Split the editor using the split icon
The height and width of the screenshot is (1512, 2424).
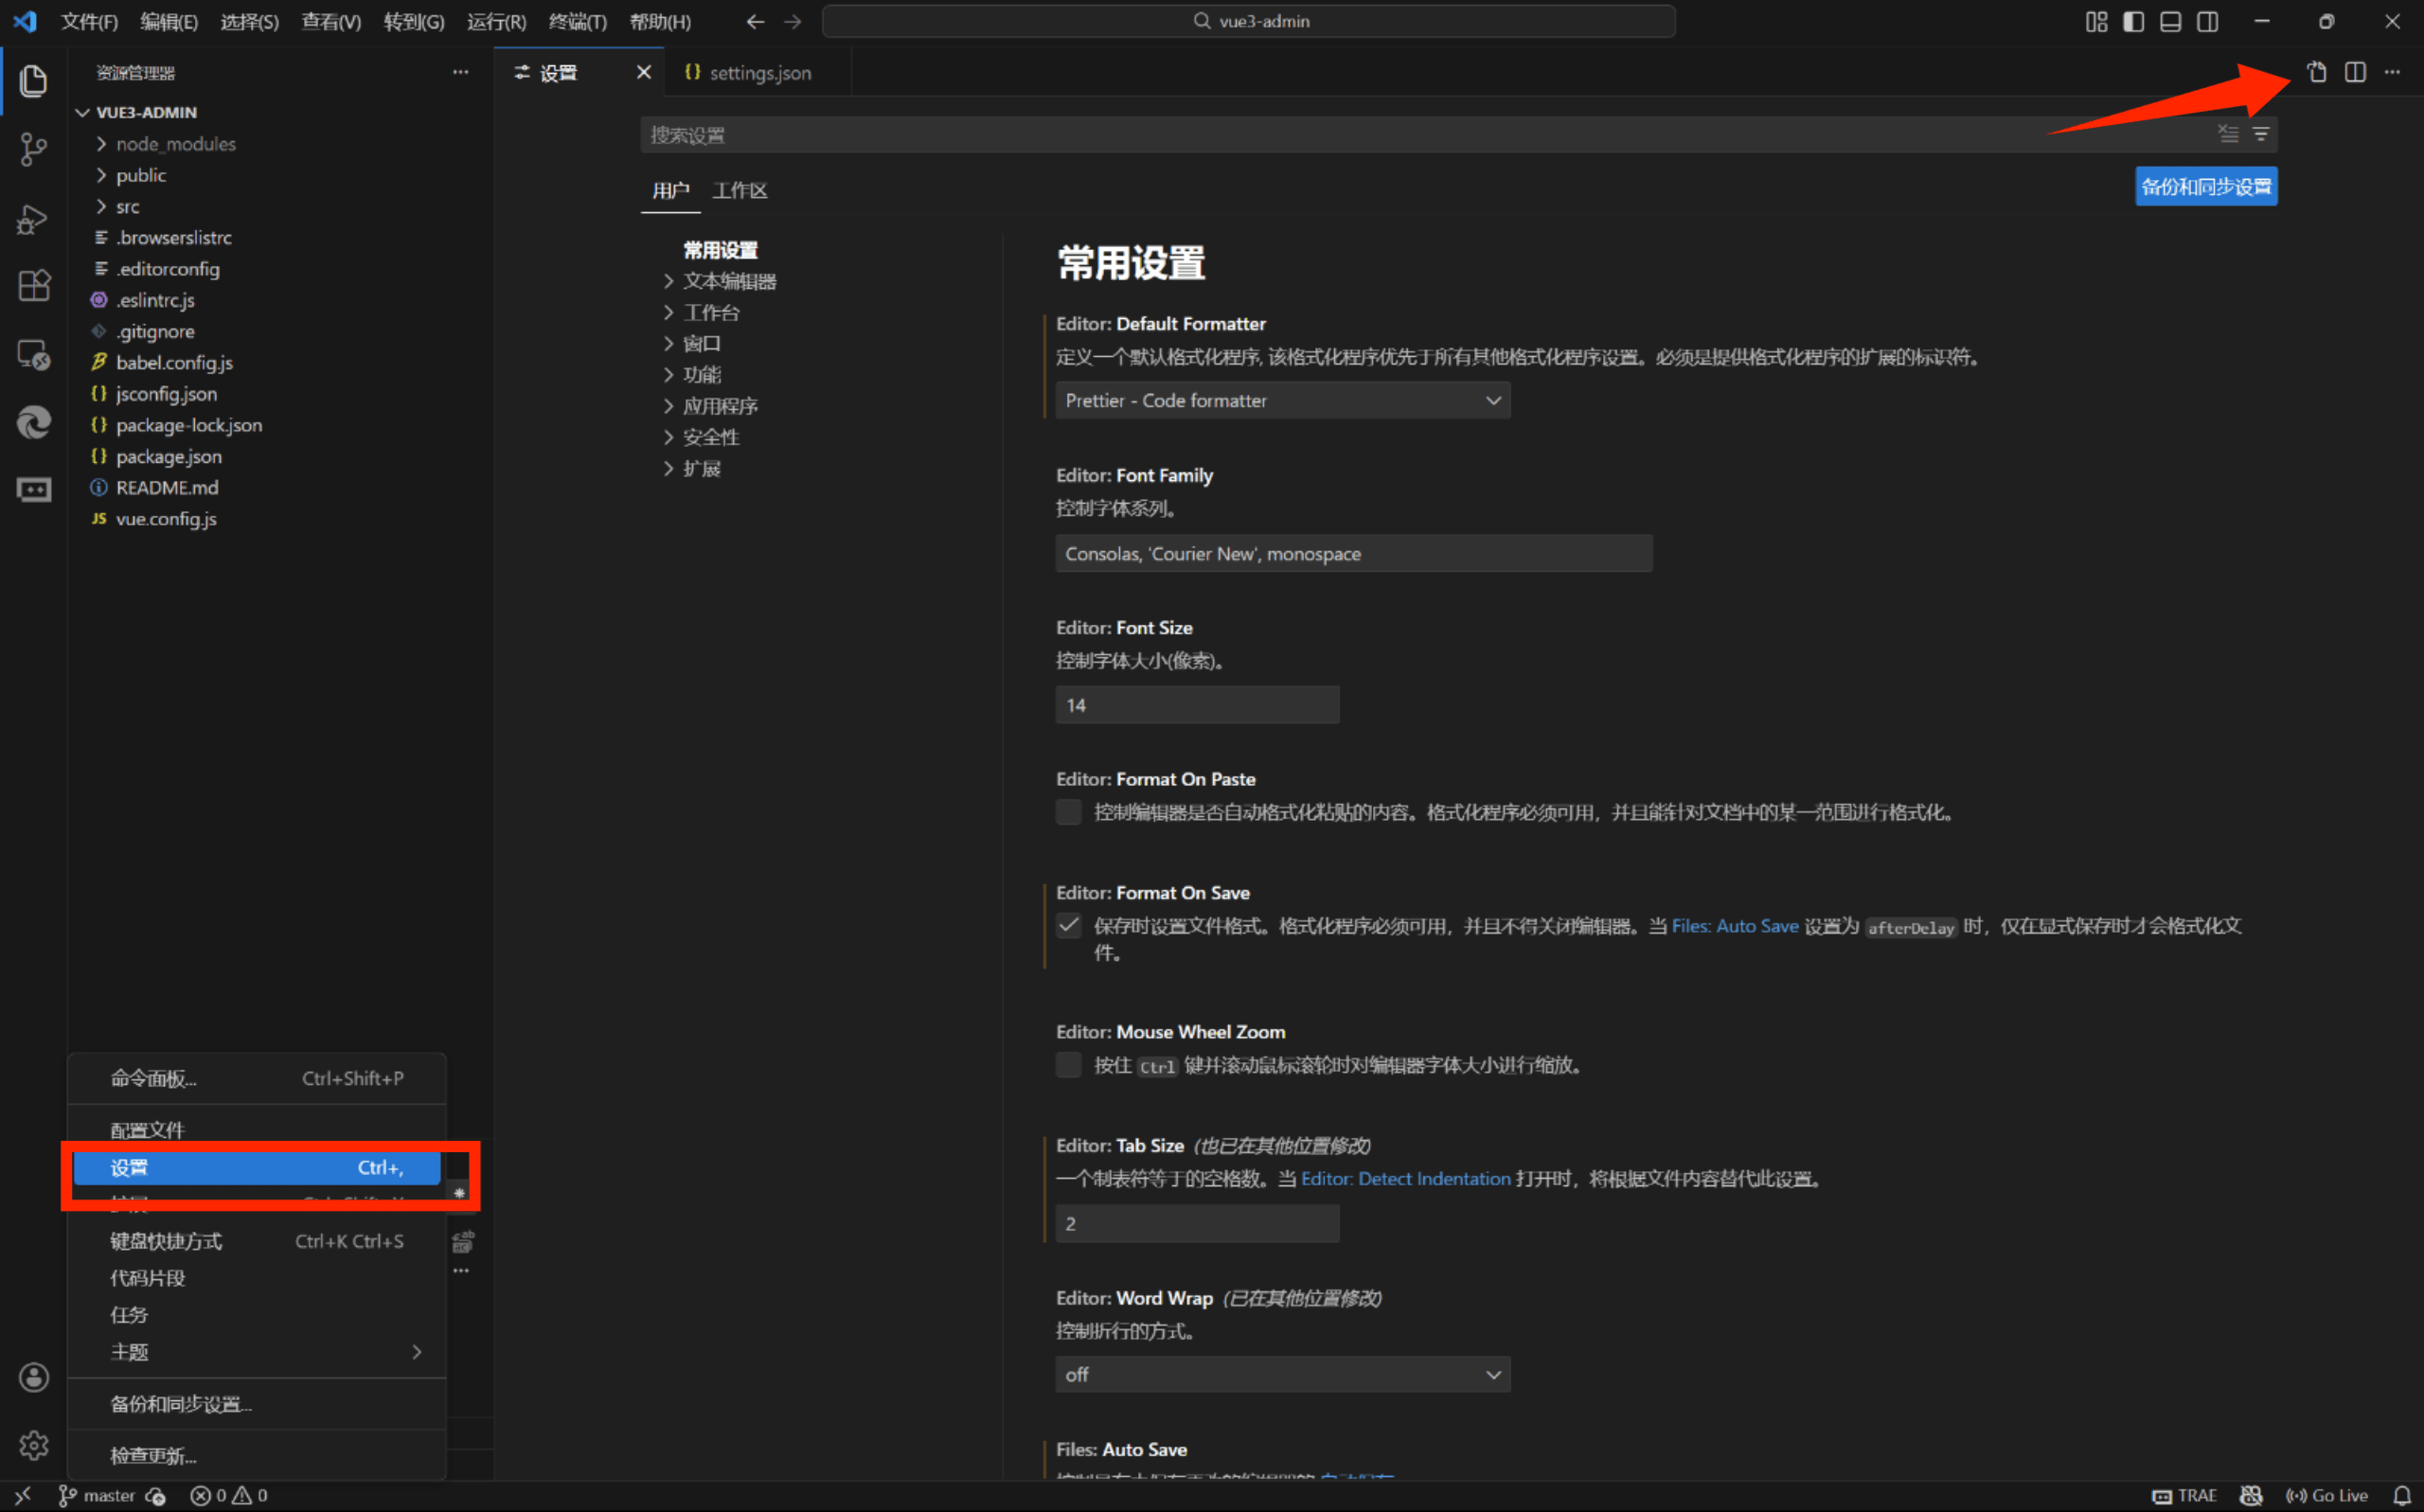point(2355,72)
